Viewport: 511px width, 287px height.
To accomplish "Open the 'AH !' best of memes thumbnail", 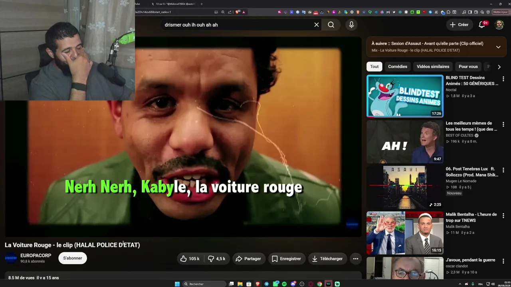I will point(405,142).
